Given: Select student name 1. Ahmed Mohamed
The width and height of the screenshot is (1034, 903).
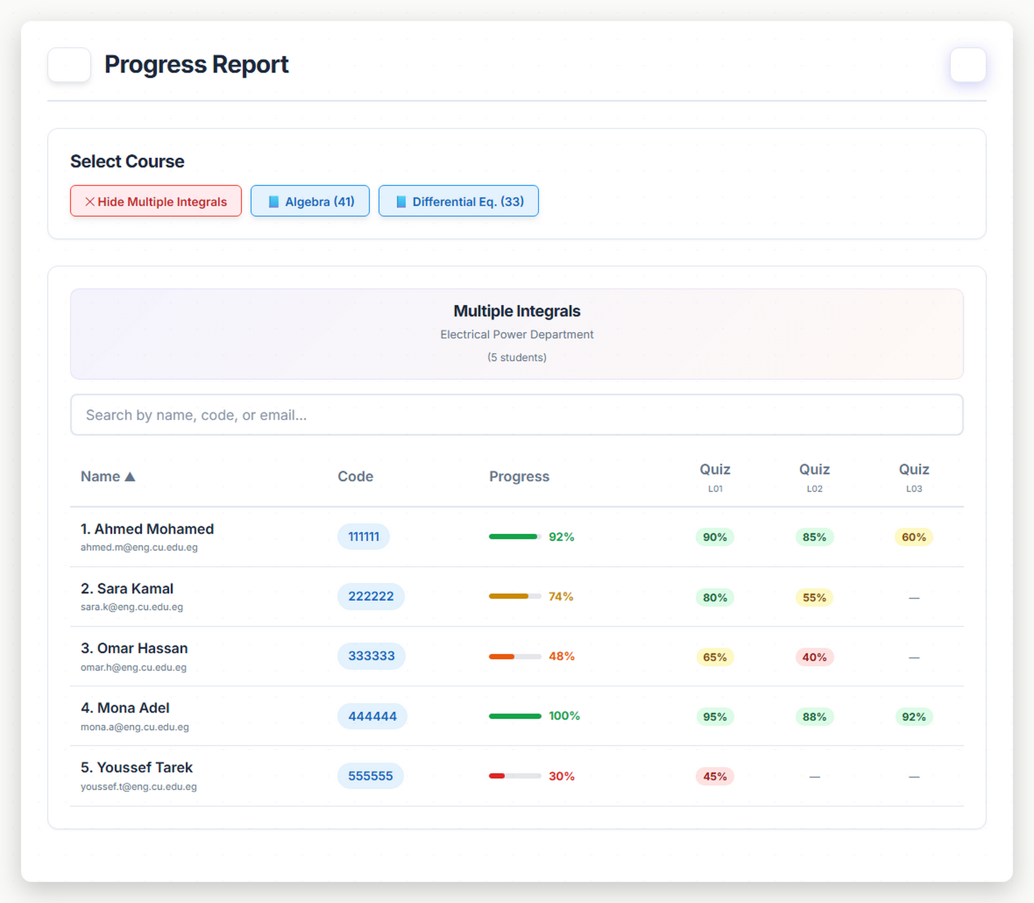Looking at the screenshot, I should pyautogui.click(x=147, y=529).
